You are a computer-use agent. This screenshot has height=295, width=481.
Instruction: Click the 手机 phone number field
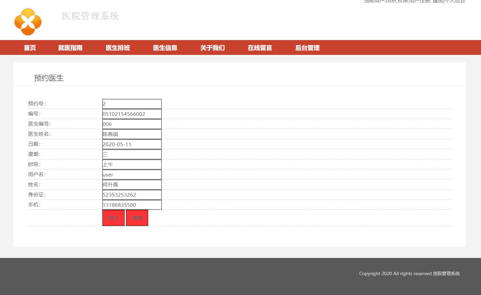(x=132, y=204)
